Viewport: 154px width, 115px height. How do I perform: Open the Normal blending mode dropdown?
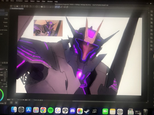click(x=3, y=75)
